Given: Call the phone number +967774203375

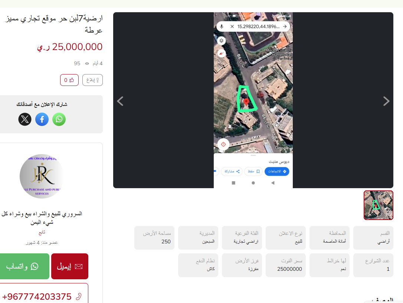Looking at the screenshot, I should point(42,296).
